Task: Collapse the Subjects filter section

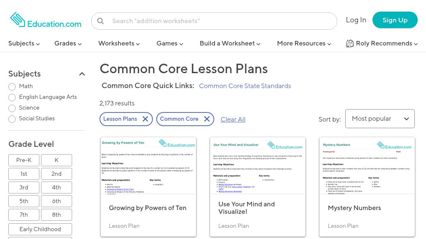Action: point(82,74)
